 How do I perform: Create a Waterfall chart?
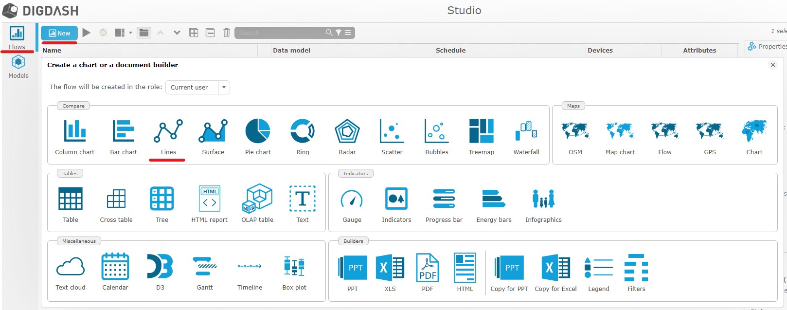526,136
